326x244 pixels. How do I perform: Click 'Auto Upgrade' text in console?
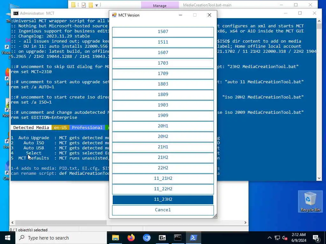point(34,138)
